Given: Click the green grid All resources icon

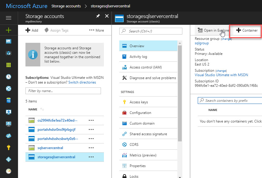Looking at the screenshot, I should pyautogui.click(x=9, y=65).
